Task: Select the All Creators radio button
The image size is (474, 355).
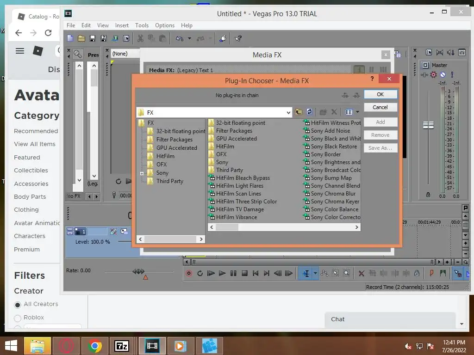Action: pyautogui.click(x=18, y=305)
